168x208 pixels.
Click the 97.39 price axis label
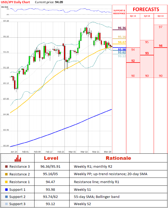tap(6, 21)
